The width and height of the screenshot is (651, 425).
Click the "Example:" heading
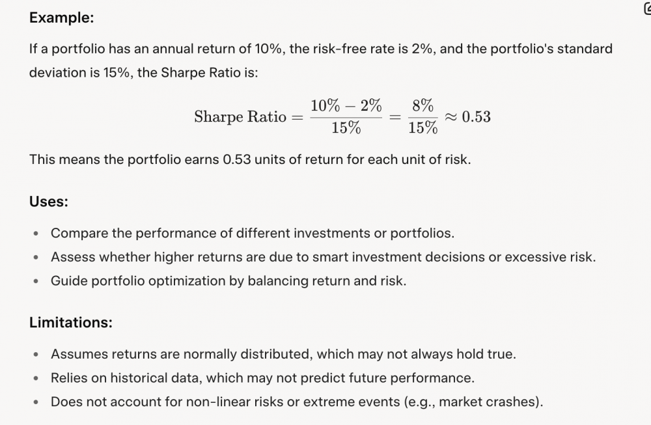coord(62,18)
